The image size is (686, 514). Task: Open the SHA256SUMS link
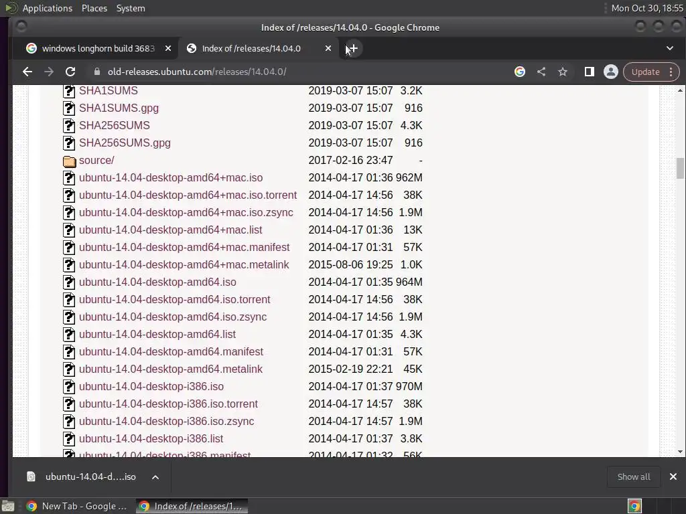click(x=114, y=125)
